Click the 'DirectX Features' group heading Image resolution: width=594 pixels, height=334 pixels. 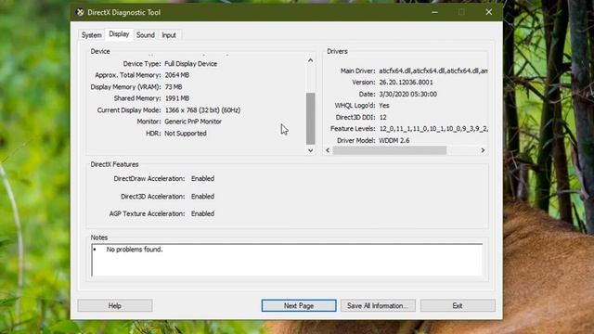coord(114,164)
